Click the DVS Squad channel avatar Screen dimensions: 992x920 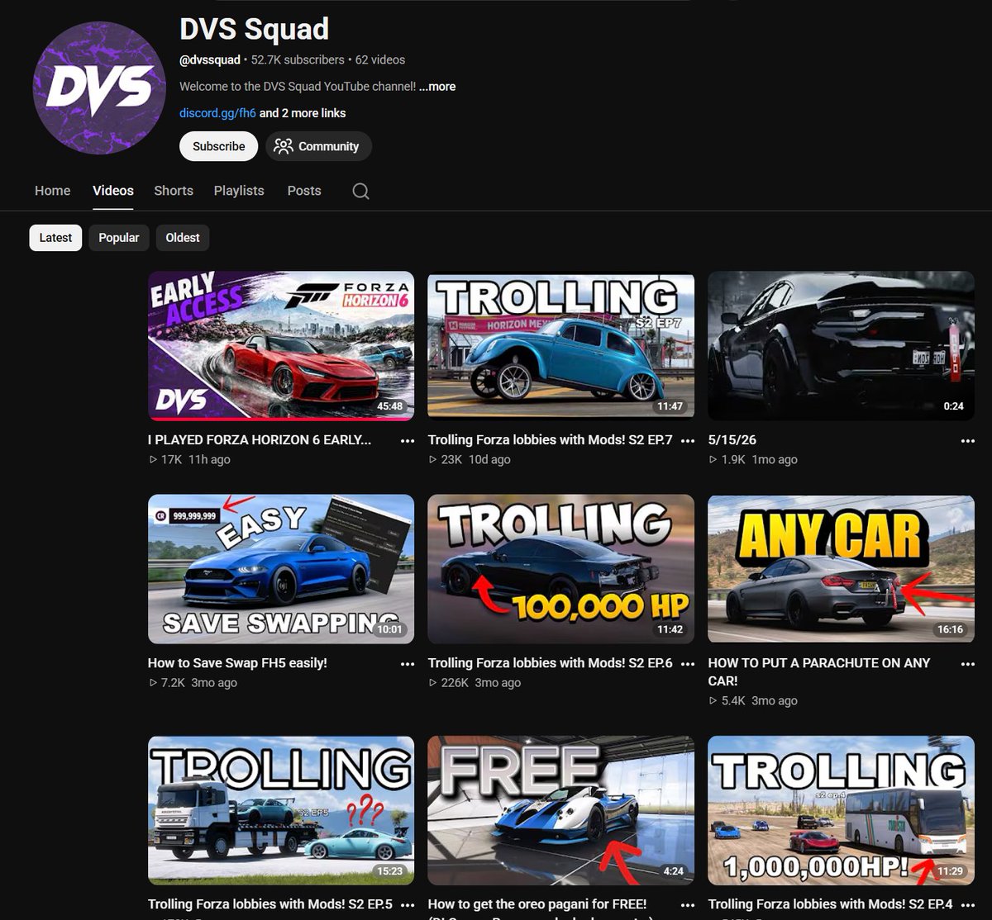click(99, 88)
